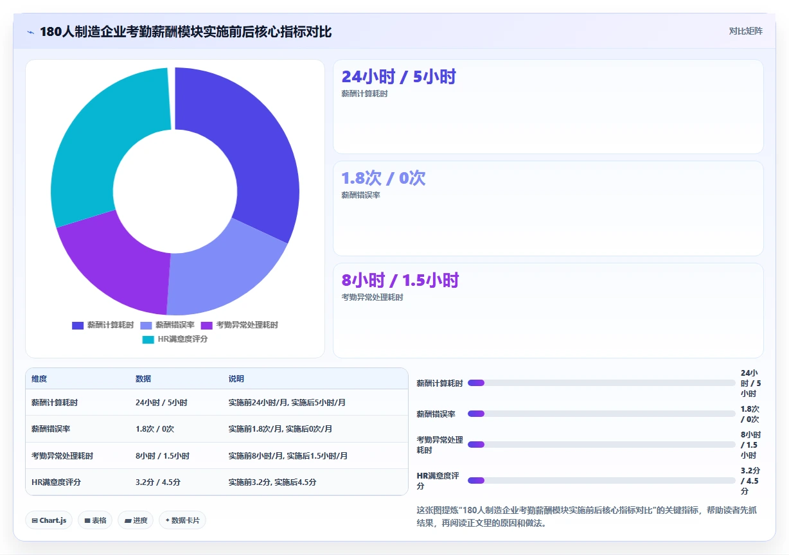The height and width of the screenshot is (555, 789).
Task: Click table cell 8小时 / 1.5小时
Action: tap(163, 456)
